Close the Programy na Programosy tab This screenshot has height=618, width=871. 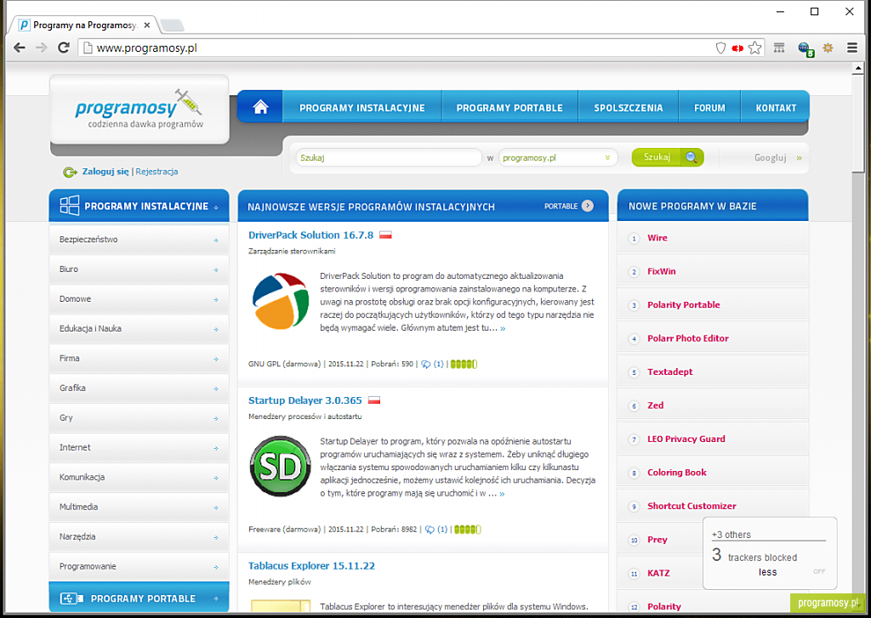tap(146, 25)
